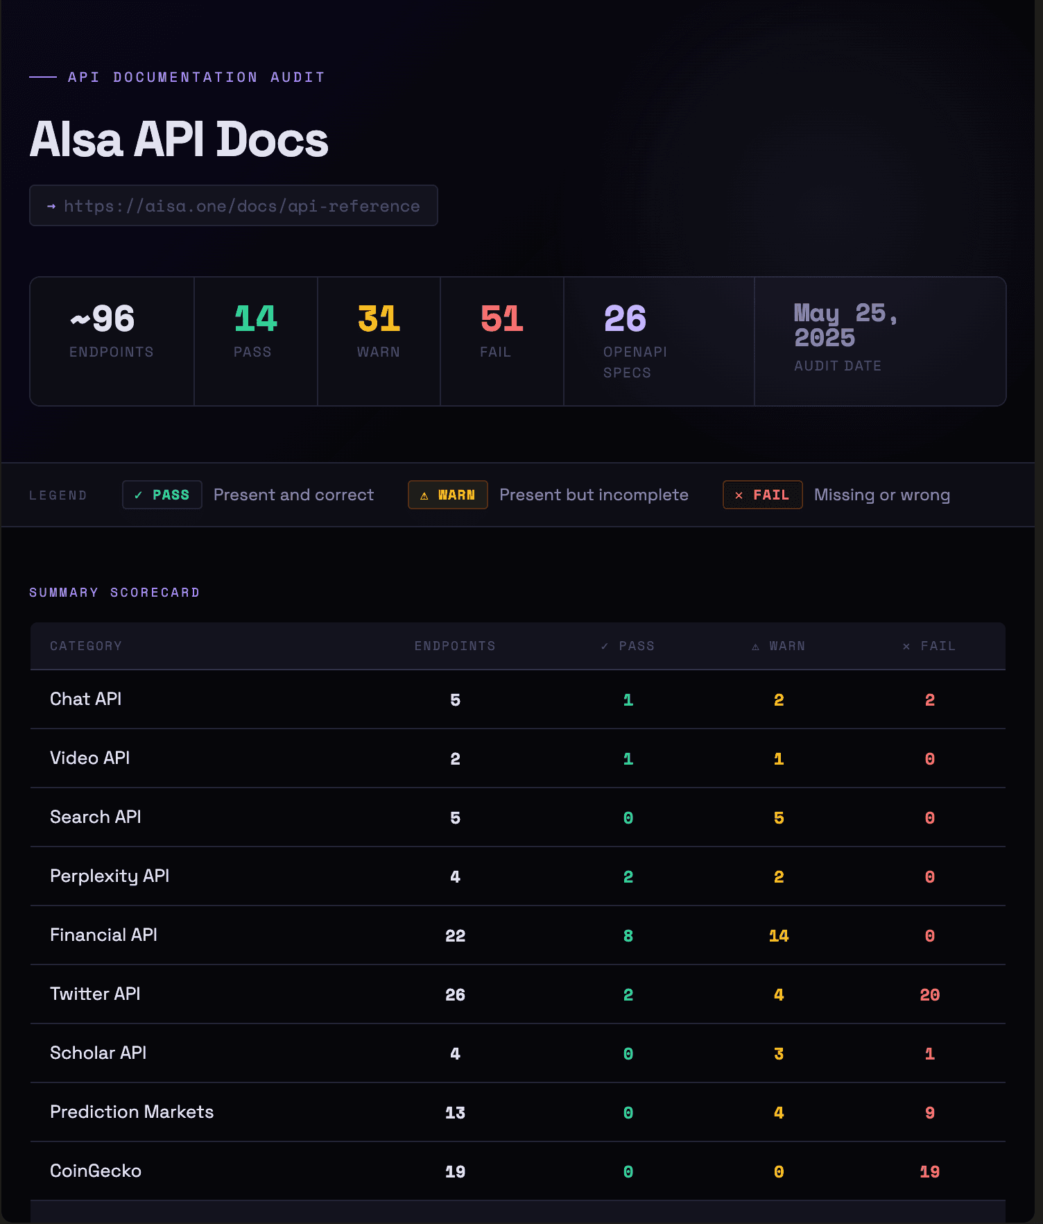The height and width of the screenshot is (1224, 1043).
Task: Click the 26 OpenAPI Specs stat card
Action: (660, 341)
